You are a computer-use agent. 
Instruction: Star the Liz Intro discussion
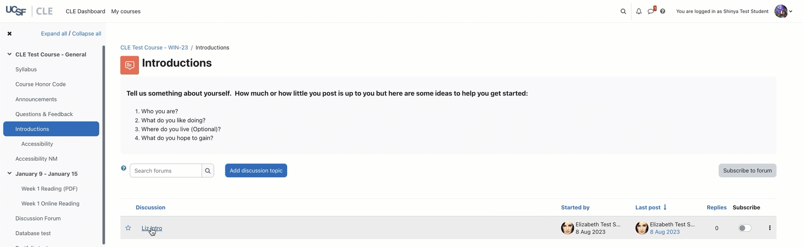point(128,228)
